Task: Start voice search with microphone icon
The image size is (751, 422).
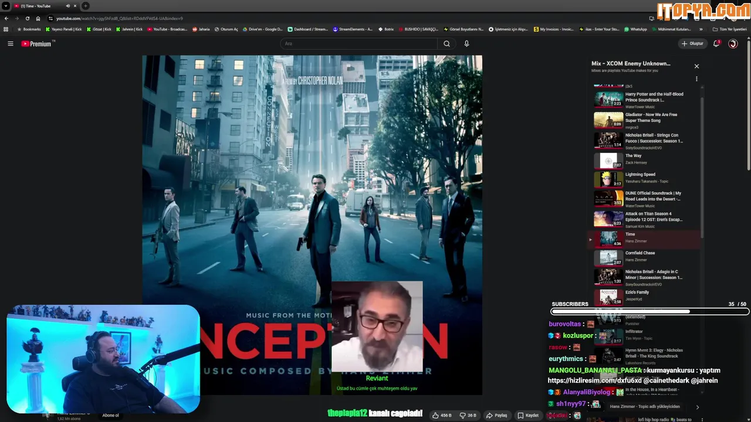Action: click(x=466, y=43)
